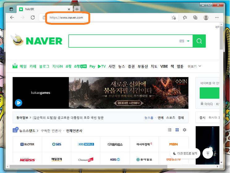
Task: Switch Newsstand to grid view
Action: (x=177, y=130)
